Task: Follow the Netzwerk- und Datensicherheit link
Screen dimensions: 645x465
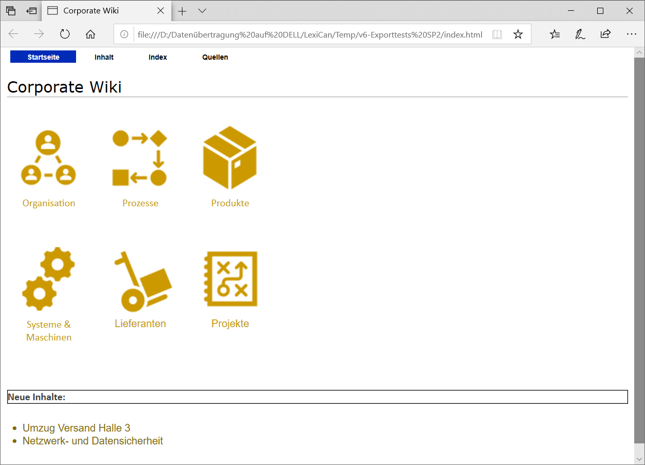Action: pos(93,441)
